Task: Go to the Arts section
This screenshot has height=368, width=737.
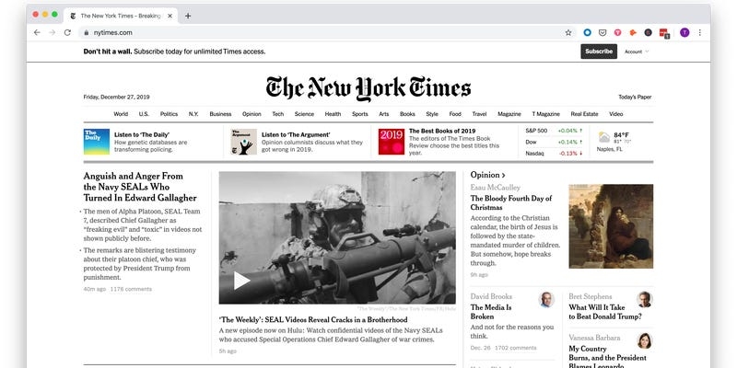Action: 384,114
